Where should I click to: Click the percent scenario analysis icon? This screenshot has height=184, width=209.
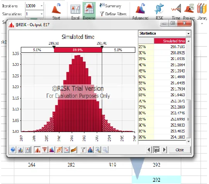66,150
